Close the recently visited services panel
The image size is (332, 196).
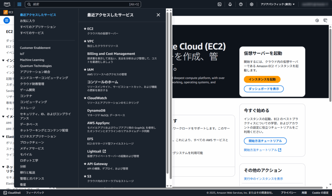tap(158, 15)
